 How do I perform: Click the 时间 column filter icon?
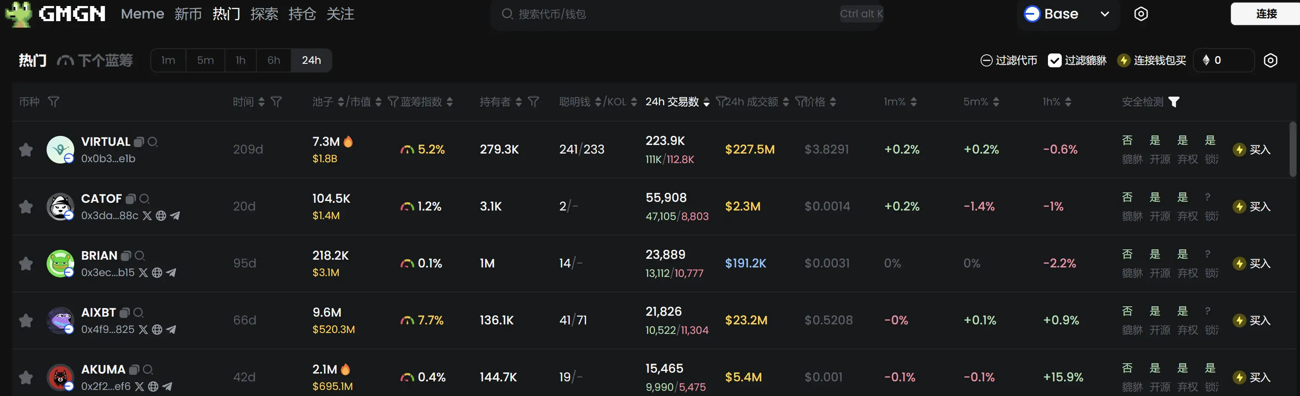click(276, 102)
